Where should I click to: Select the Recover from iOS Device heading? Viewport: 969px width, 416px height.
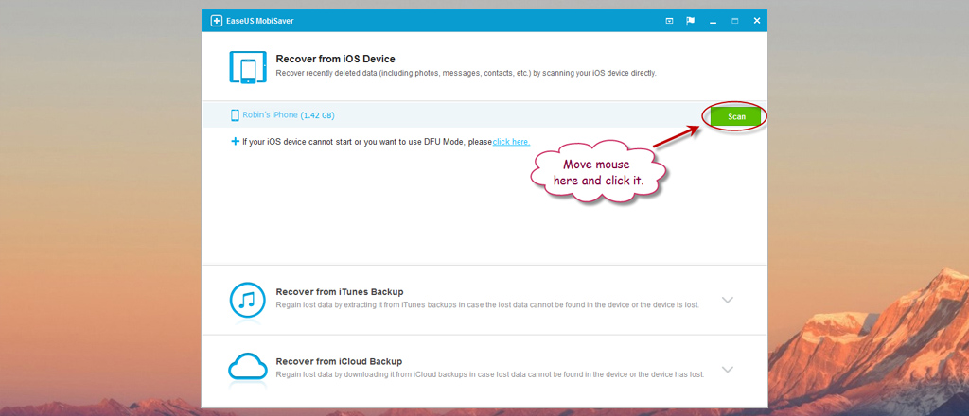336,60
